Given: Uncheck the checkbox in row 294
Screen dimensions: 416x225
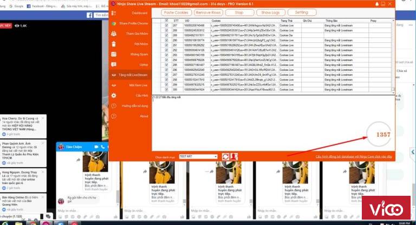Looking at the screenshot, I should tap(166, 60).
